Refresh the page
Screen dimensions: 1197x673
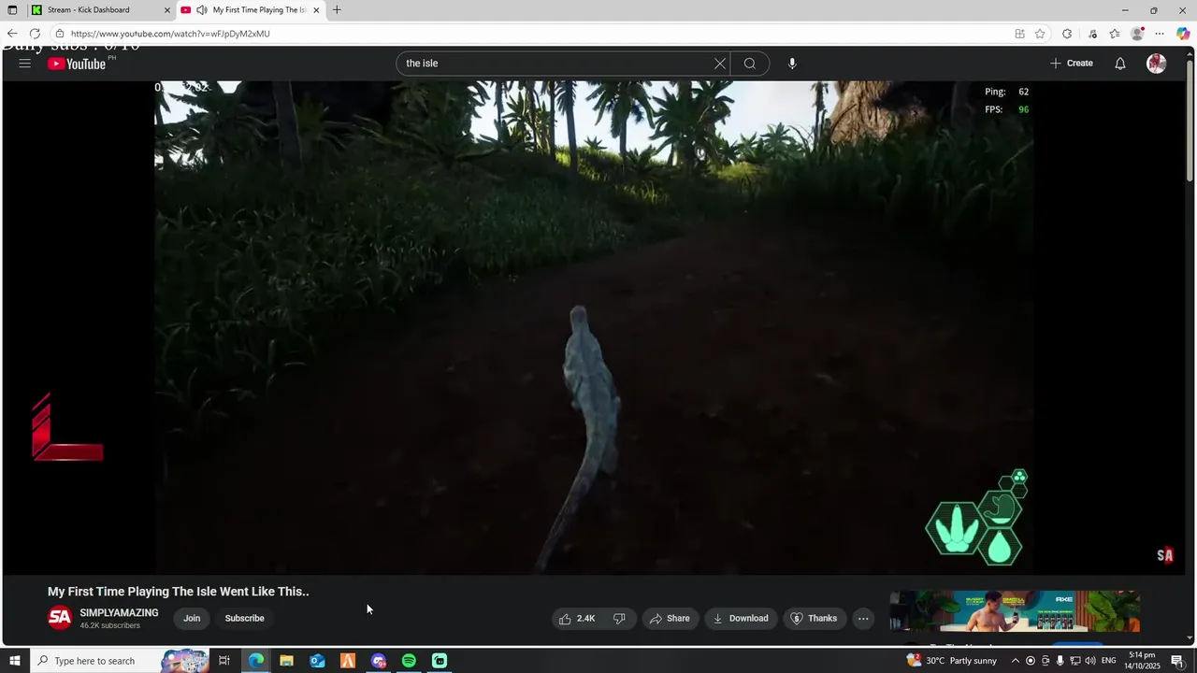[35, 34]
